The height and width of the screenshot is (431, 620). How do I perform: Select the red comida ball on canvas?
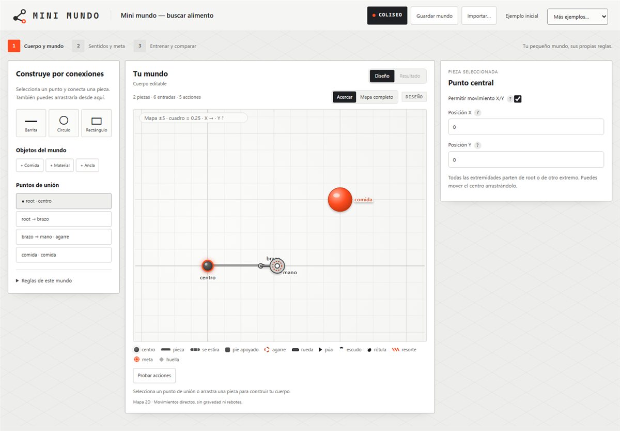point(340,200)
